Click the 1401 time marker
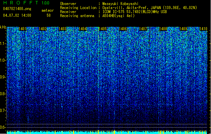Image resolution: width=211 pixels, height=134 pixels. pyautogui.click(x=22, y=29)
